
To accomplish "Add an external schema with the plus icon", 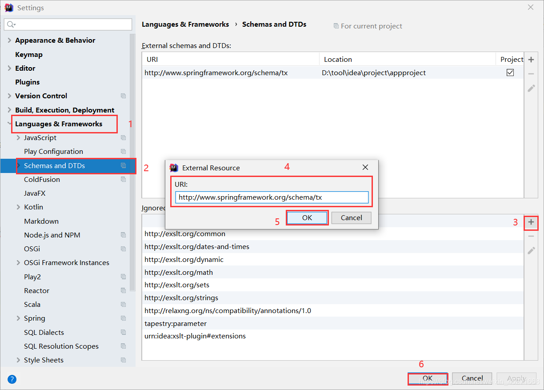I will point(531,59).
